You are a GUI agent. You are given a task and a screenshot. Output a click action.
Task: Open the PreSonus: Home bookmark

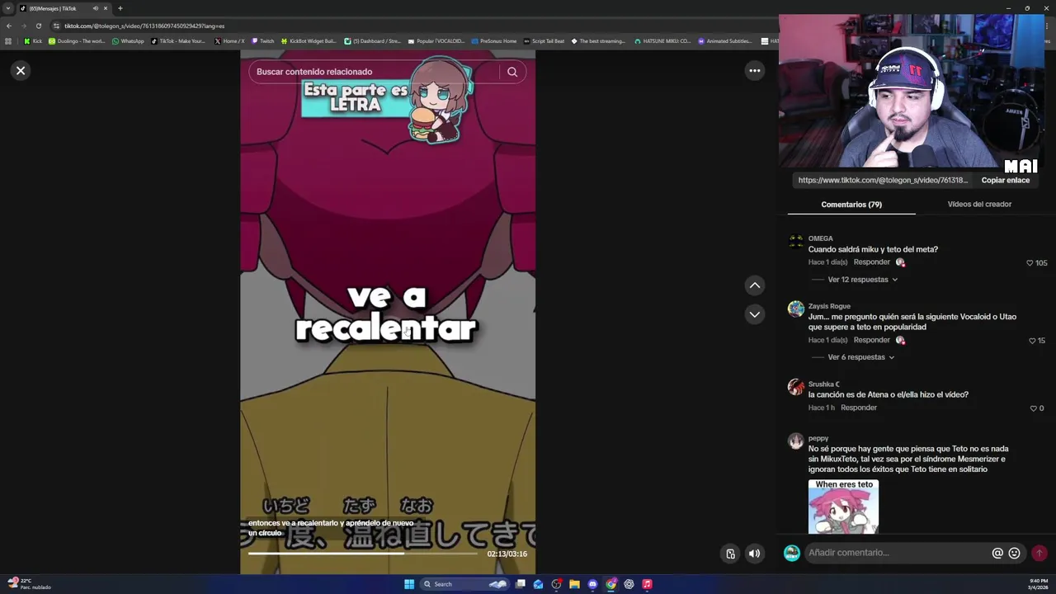click(493, 41)
